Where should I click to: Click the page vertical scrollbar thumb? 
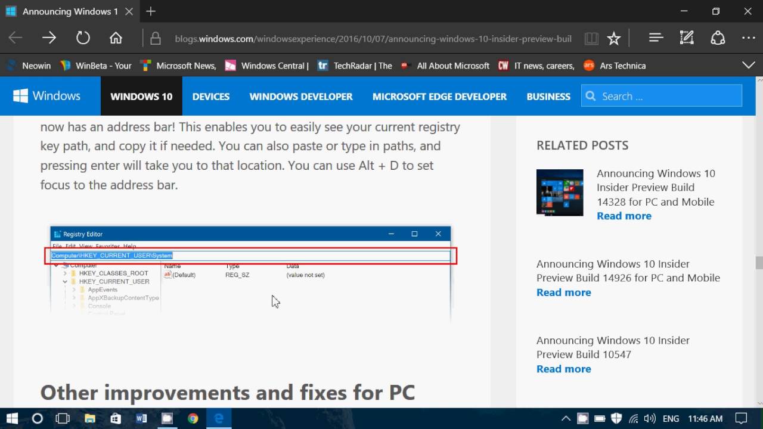click(x=759, y=263)
